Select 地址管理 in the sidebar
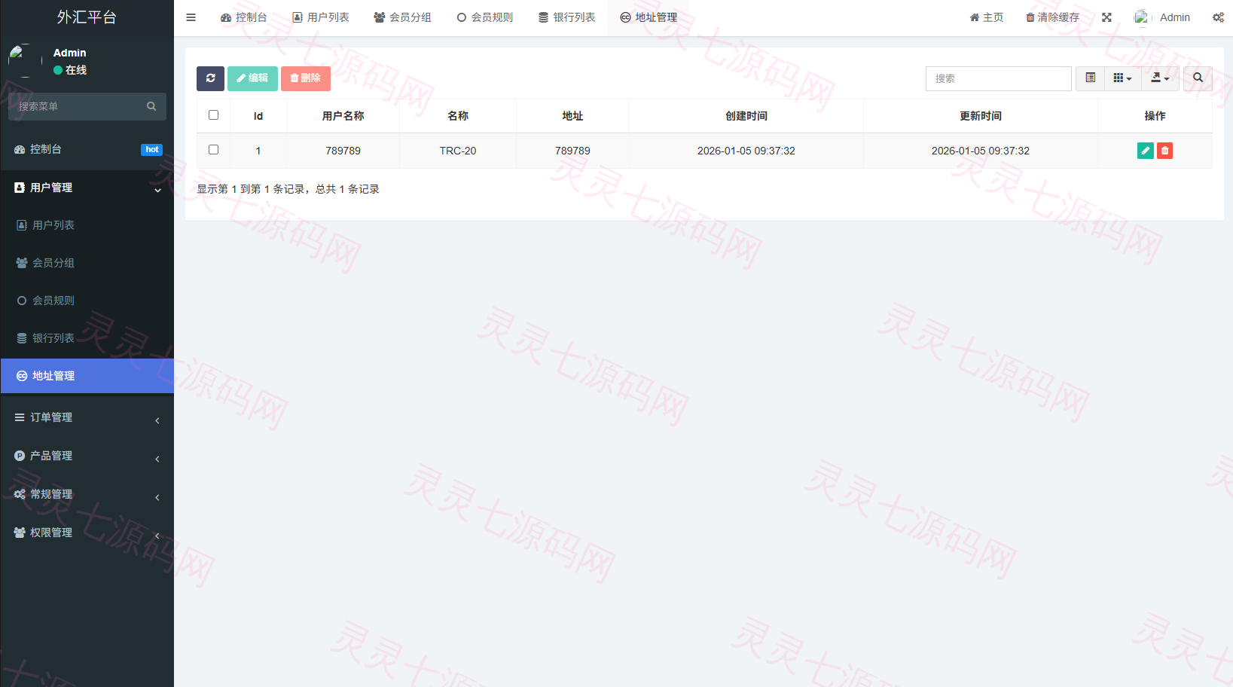1233x687 pixels. click(x=87, y=376)
